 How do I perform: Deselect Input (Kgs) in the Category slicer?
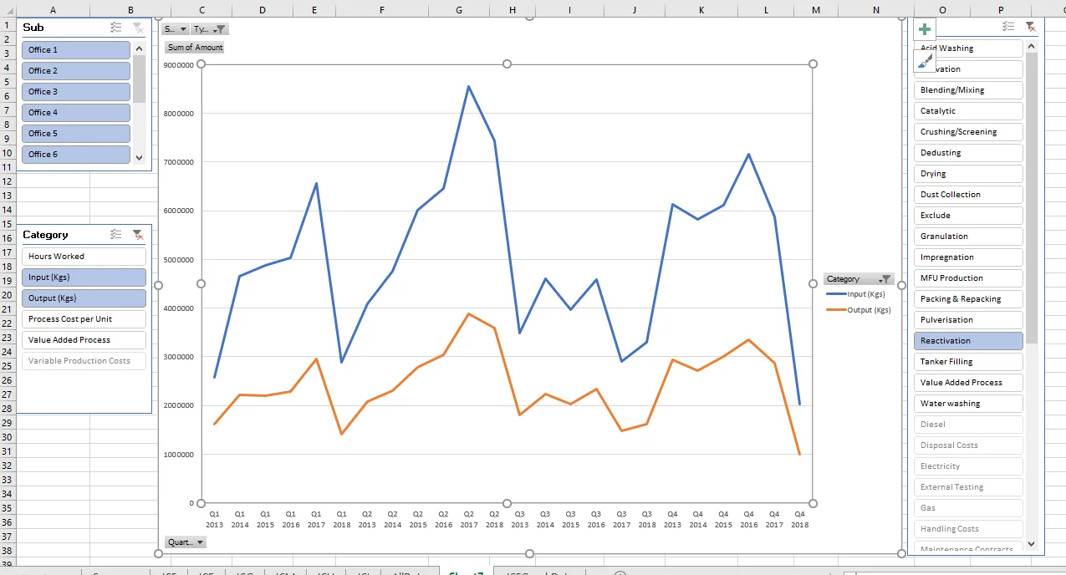click(84, 277)
